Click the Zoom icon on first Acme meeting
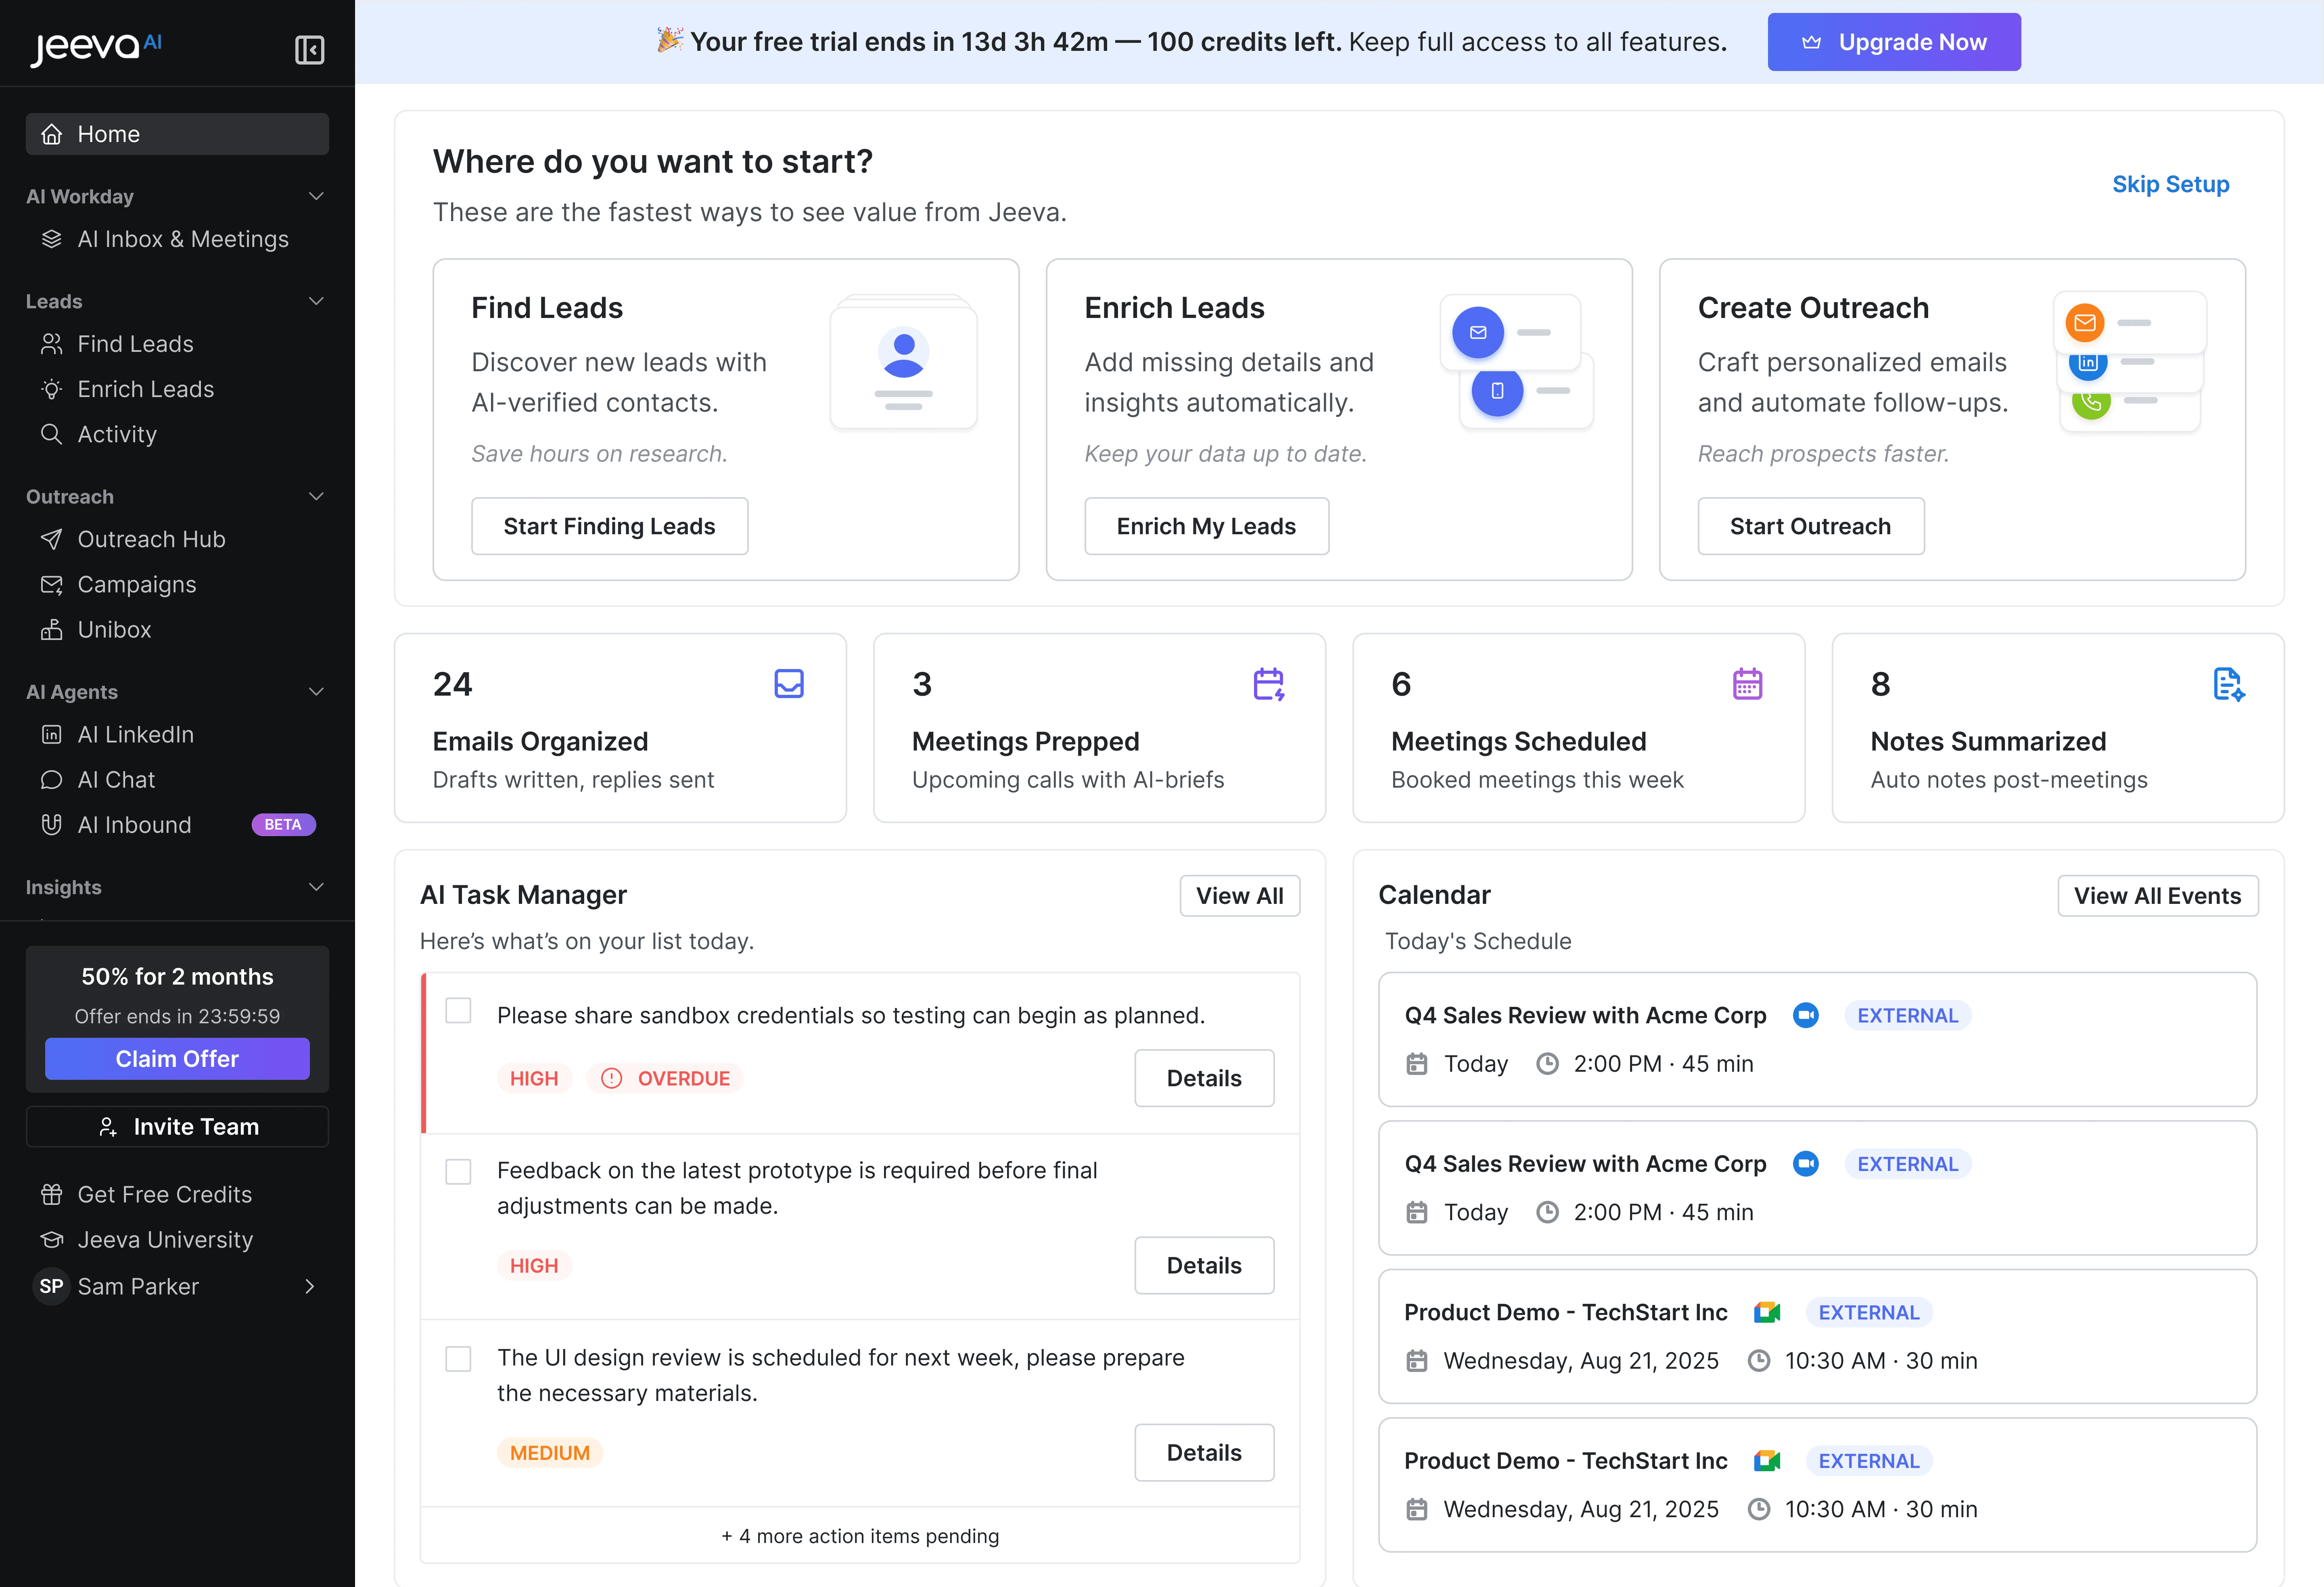This screenshot has width=2324, height=1587. tap(1805, 1015)
